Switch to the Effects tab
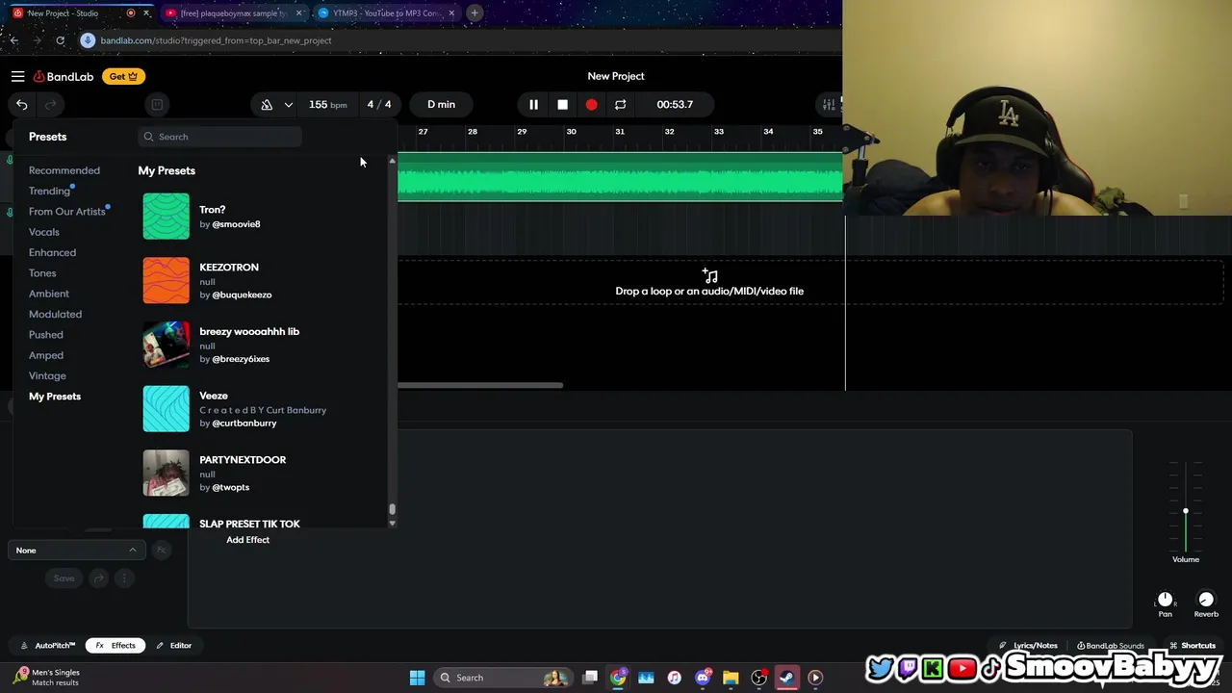The height and width of the screenshot is (693, 1232). [115, 646]
